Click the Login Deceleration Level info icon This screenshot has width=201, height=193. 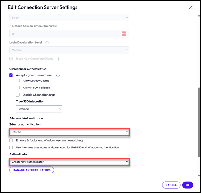pos(47,43)
